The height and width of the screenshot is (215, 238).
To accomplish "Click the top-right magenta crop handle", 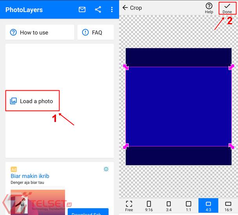I will click(x=231, y=67).
